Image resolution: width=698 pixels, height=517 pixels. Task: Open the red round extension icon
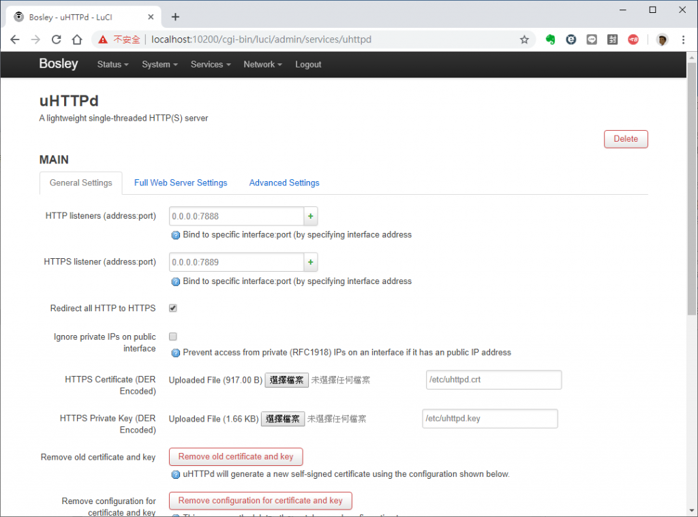pos(633,40)
